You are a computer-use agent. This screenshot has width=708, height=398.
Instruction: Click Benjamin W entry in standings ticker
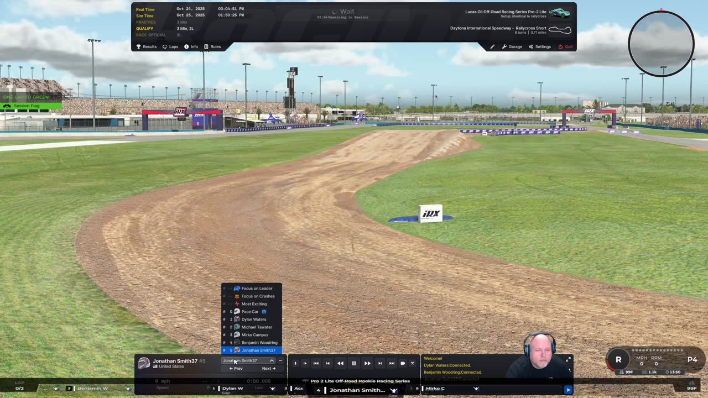tap(92, 388)
